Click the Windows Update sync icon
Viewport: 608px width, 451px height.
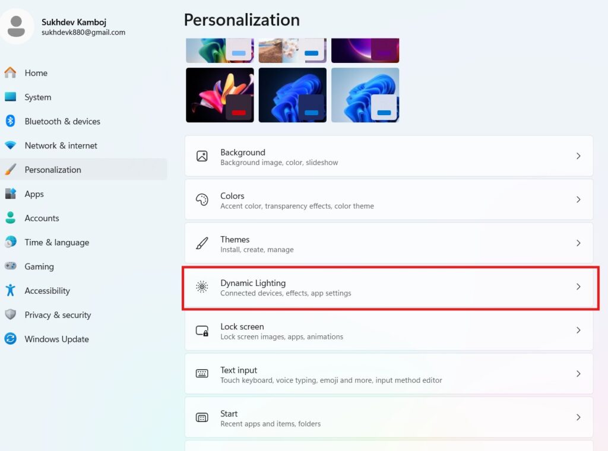[x=10, y=339]
